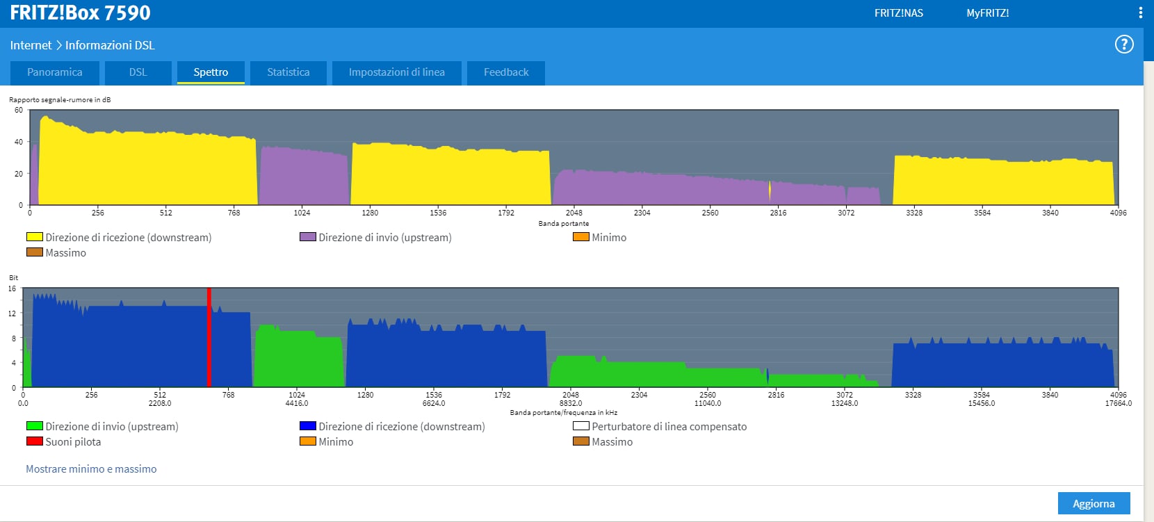This screenshot has height=522, width=1154.
Task: Switch to the DSL tab
Action: click(138, 72)
